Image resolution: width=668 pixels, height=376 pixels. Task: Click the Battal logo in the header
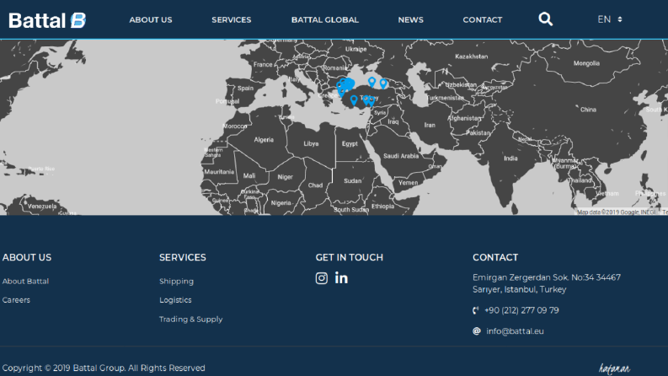coord(47,20)
